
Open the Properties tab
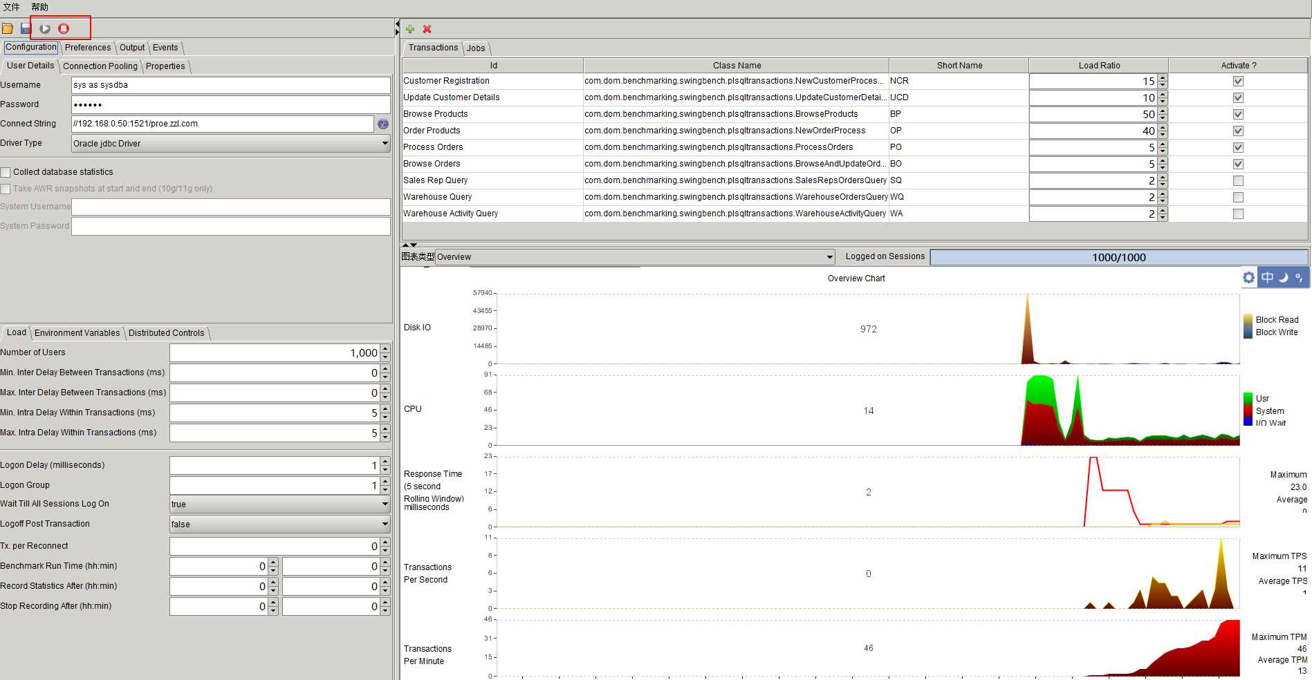pyautogui.click(x=165, y=66)
